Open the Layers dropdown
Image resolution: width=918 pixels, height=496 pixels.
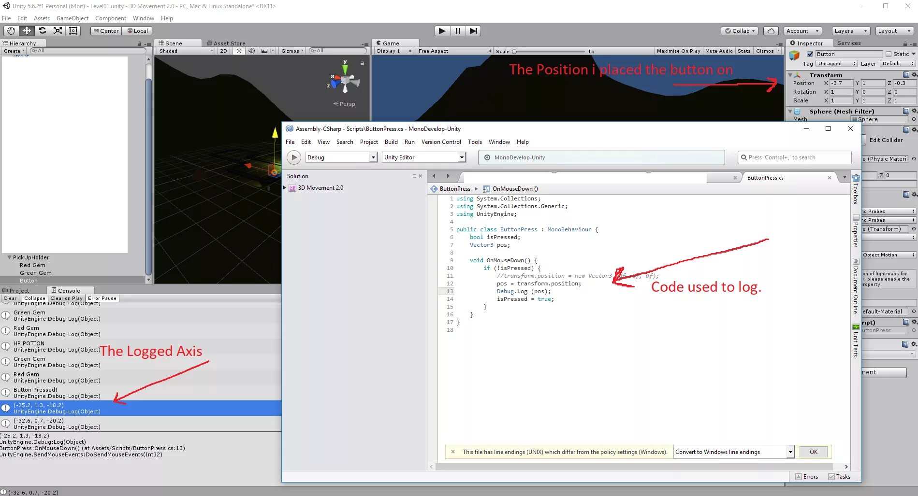point(850,31)
